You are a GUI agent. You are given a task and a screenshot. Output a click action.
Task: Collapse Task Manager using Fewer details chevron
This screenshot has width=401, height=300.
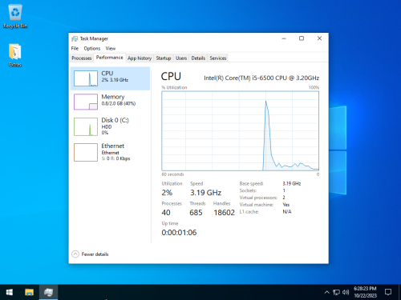tap(75, 254)
